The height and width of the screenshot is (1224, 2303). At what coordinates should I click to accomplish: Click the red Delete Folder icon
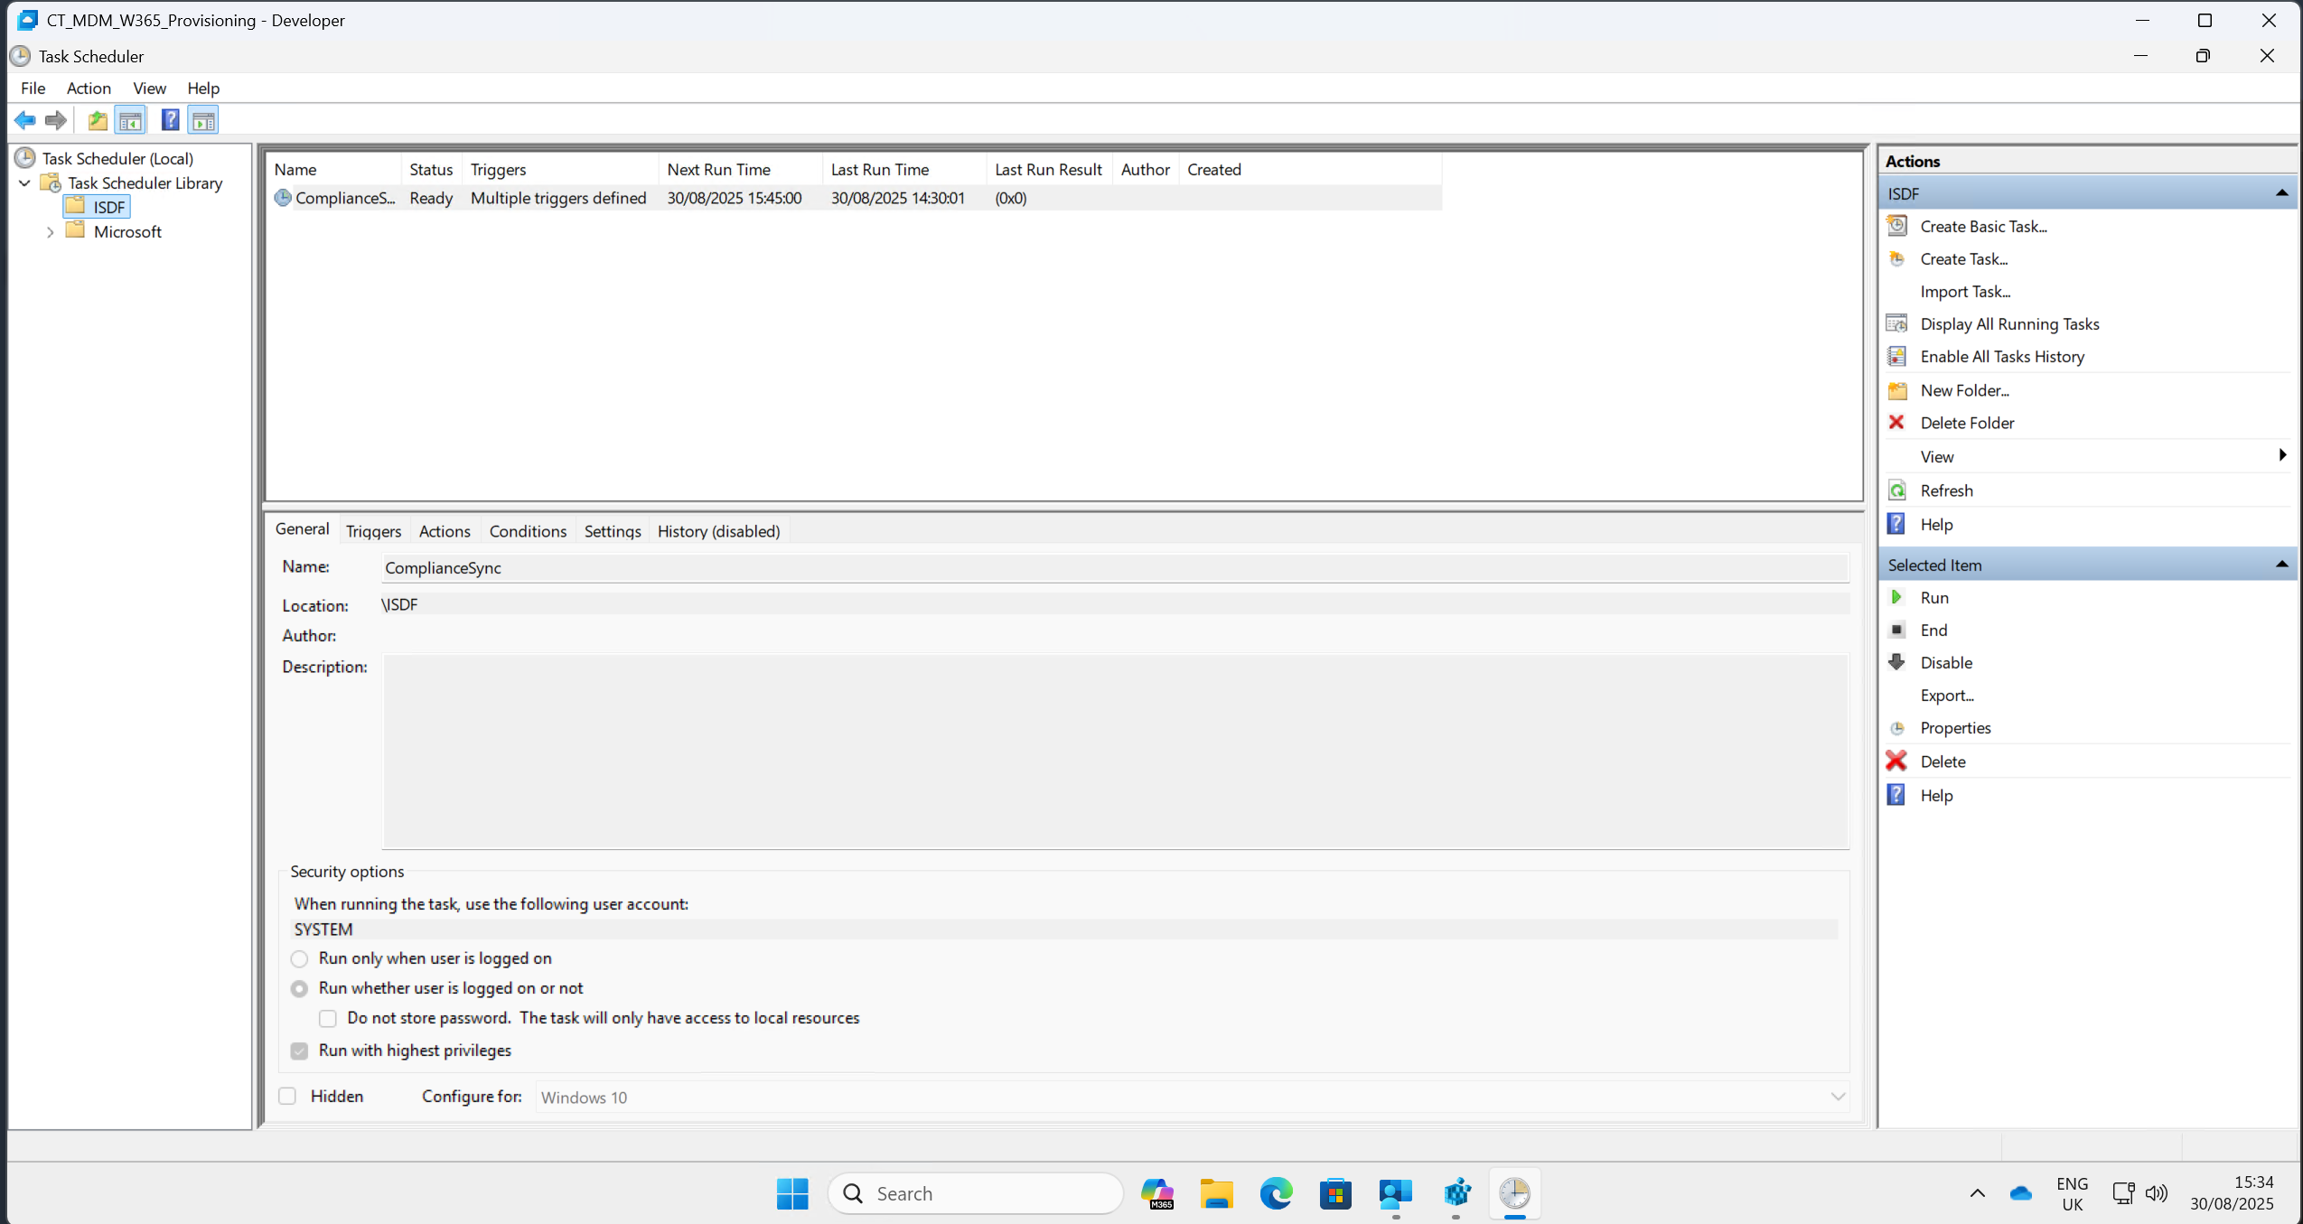[1897, 423]
